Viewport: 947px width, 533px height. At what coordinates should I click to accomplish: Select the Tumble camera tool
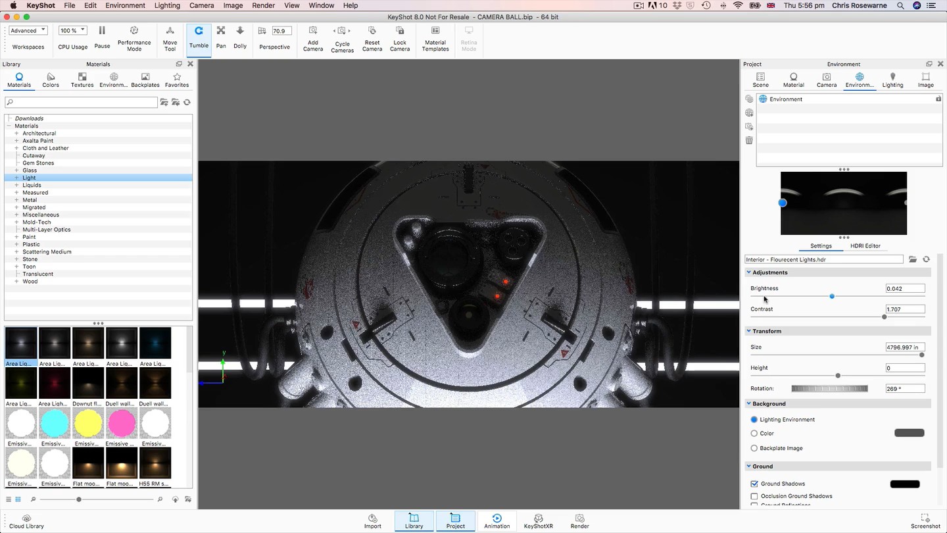[x=199, y=36]
